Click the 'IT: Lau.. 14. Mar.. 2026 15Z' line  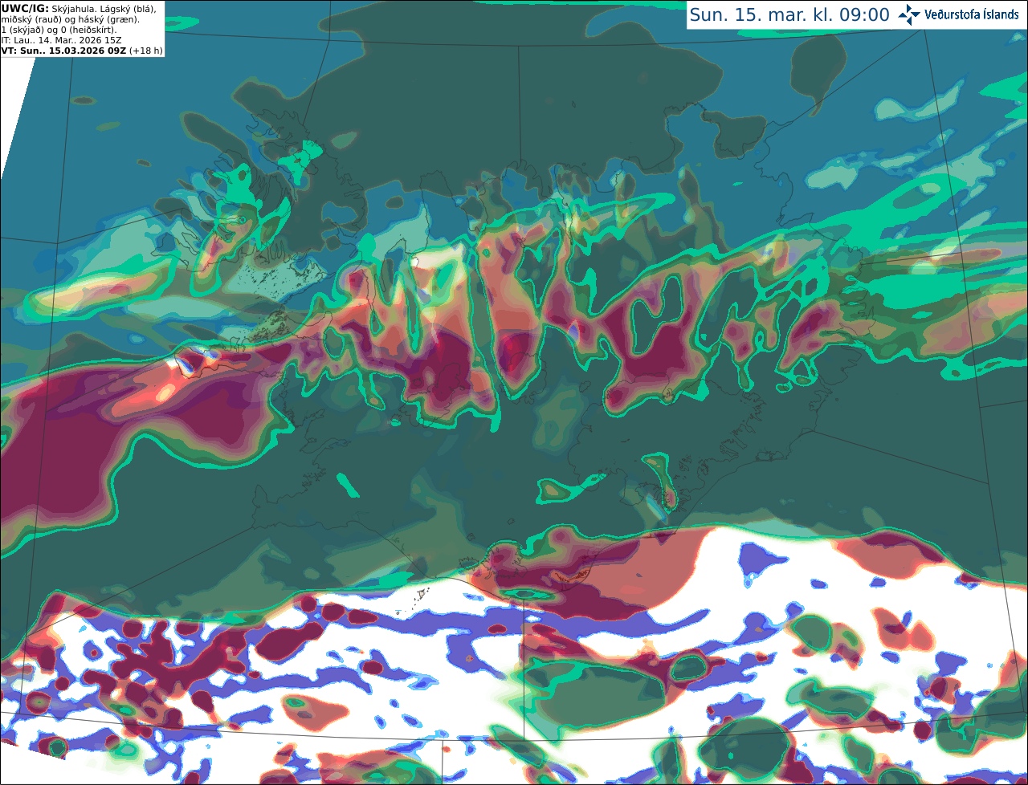[61, 40]
